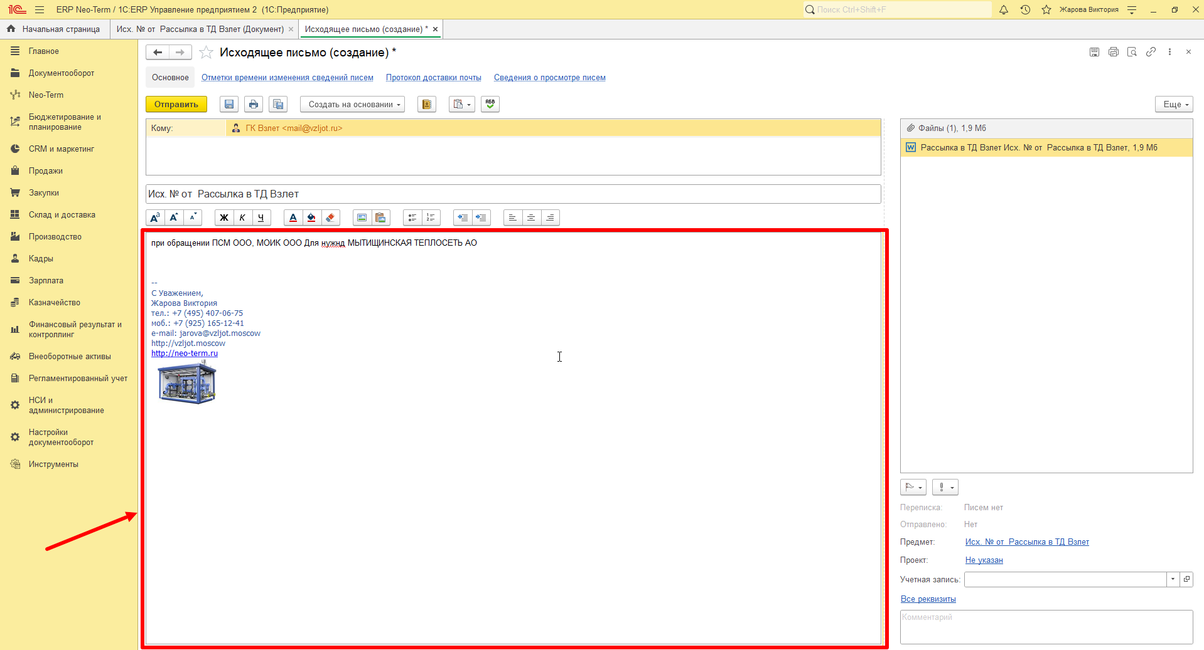Save the letter with the floppy disk toolbar button

click(x=229, y=105)
